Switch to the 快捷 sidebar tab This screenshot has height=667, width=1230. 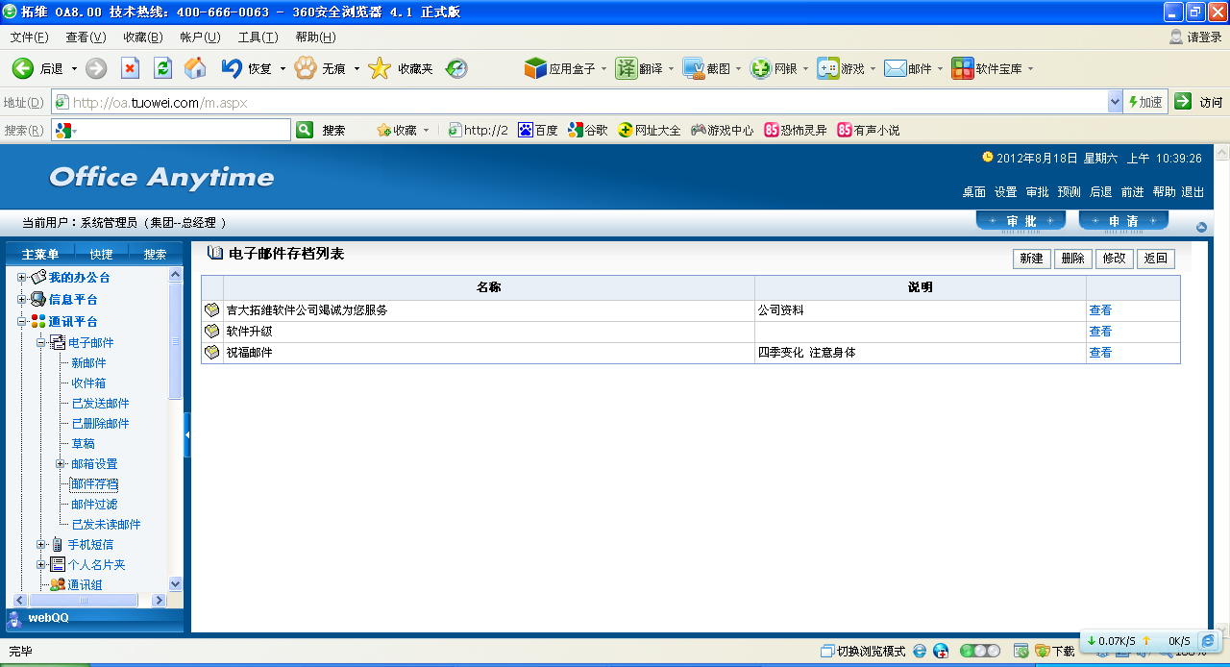pos(101,255)
